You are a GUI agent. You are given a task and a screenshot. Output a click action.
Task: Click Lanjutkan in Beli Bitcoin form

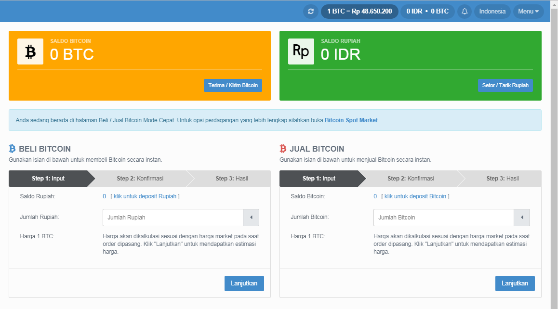coord(244,283)
